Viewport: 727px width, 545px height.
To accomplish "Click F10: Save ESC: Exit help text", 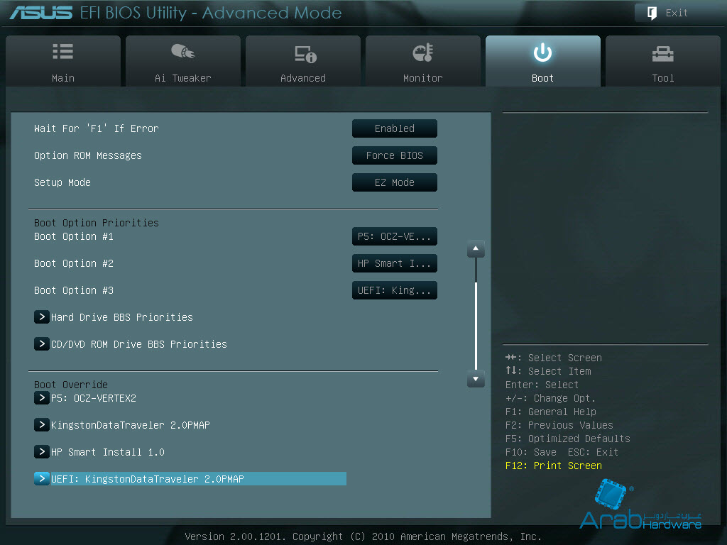I will tap(562, 452).
